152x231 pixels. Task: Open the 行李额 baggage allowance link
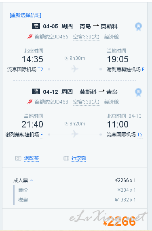point(79,158)
